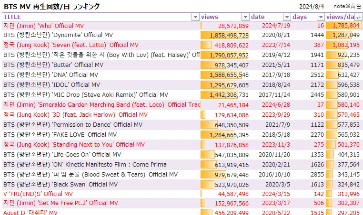This screenshot has width=363, height=215.
Task: Select the date cell 2020/8/21
Action: (x=276, y=35)
